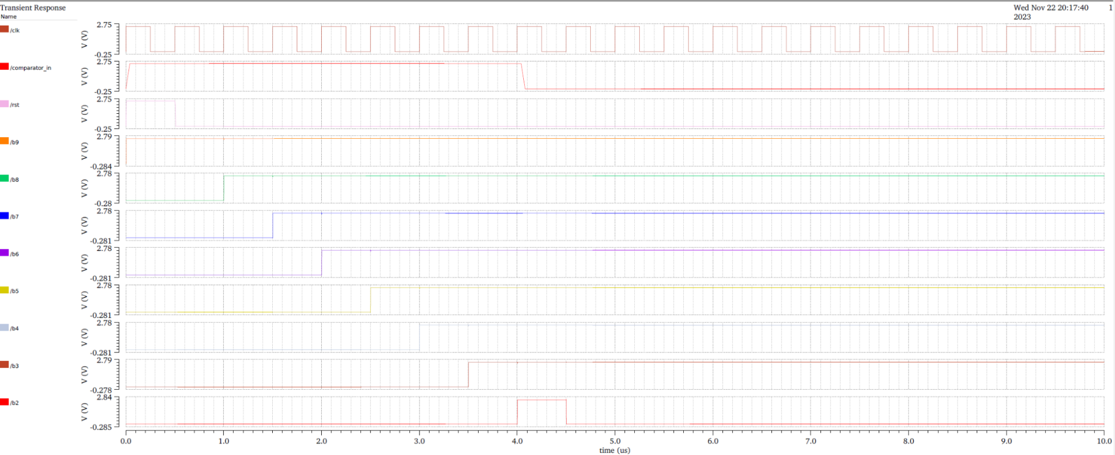The height and width of the screenshot is (455, 1115).
Task: Click the blue /b7 color swatch
Action: coord(4,216)
